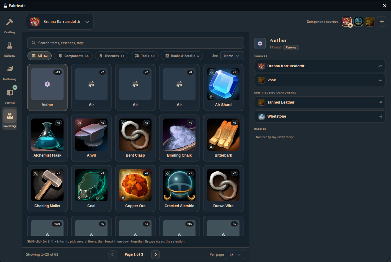Select the Air Shard item card
391x262 pixels.
[223, 87]
